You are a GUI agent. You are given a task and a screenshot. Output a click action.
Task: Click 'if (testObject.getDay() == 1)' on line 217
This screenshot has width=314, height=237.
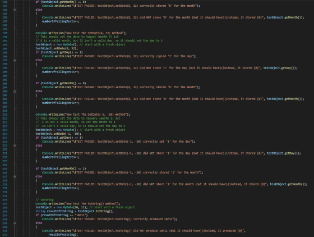(59, 138)
